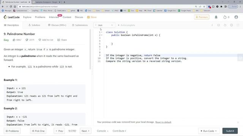
Task: Open the Java language dropdown
Action: click(x=104, y=25)
